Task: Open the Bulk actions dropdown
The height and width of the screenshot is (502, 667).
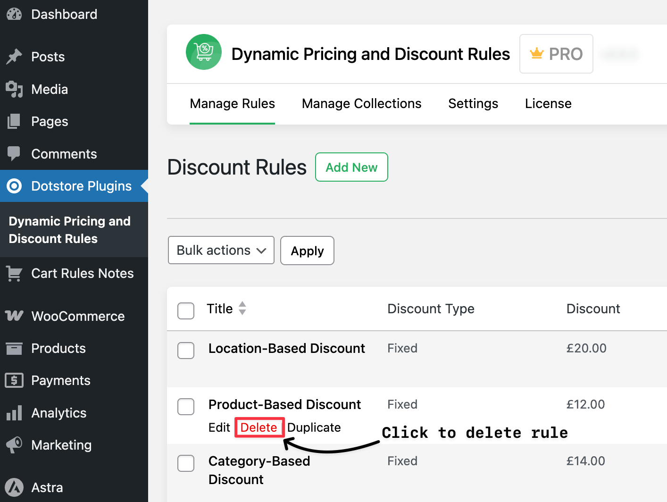Action: point(221,250)
